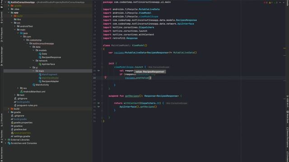Expand the .idea folder node
Viewport: 289px width, 162px height.
pyautogui.click(x=9, y=9)
